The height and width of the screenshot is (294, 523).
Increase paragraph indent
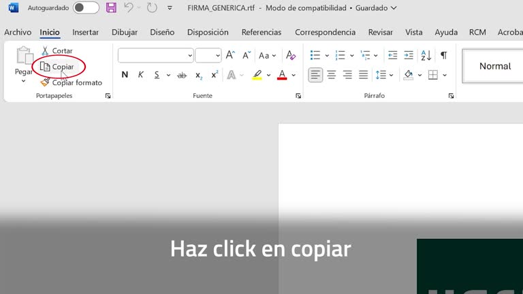[409, 55]
